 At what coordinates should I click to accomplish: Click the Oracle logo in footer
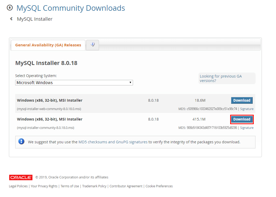click(21, 177)
